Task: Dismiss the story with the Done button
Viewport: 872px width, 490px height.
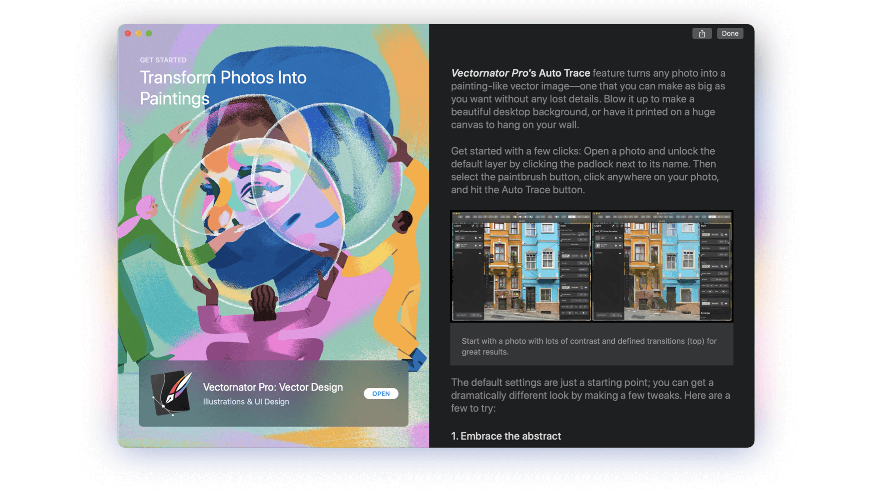Action: (730, 34)
